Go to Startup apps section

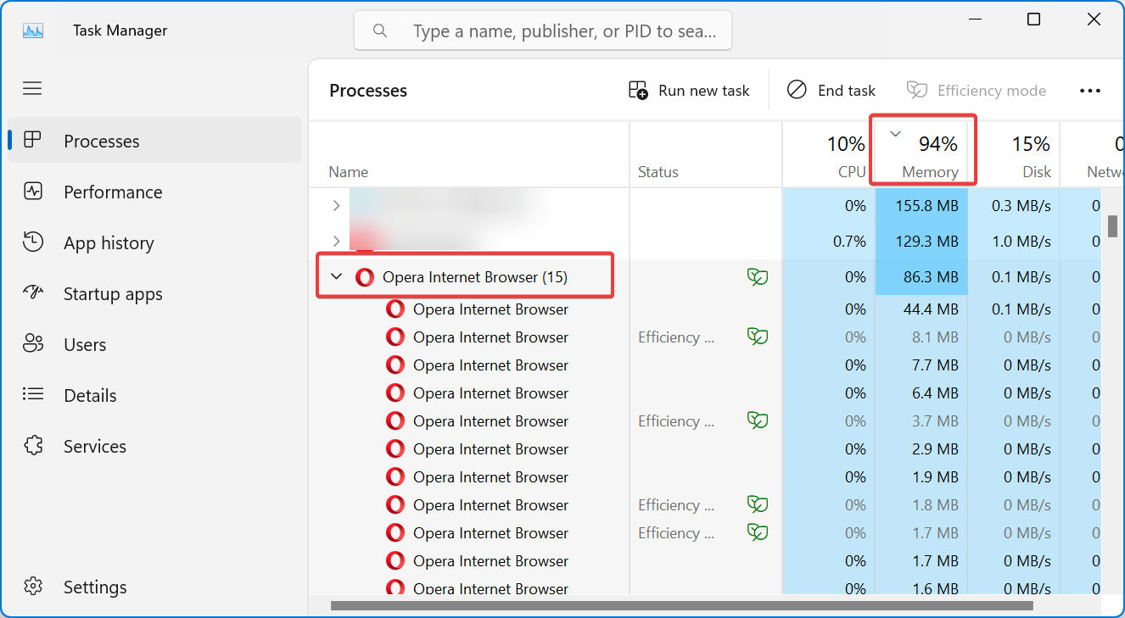click(x=112, y=294)
